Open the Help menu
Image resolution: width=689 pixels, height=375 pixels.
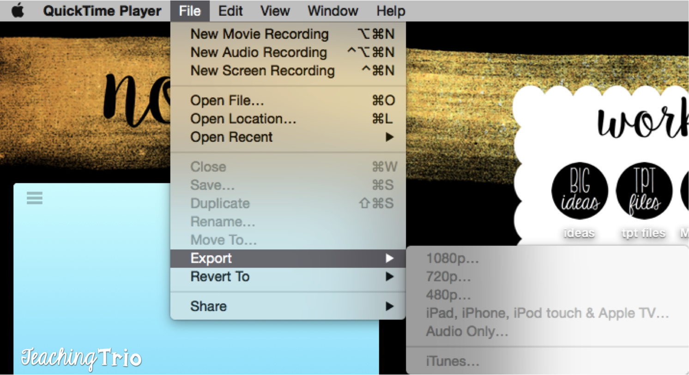click(391, 11)
